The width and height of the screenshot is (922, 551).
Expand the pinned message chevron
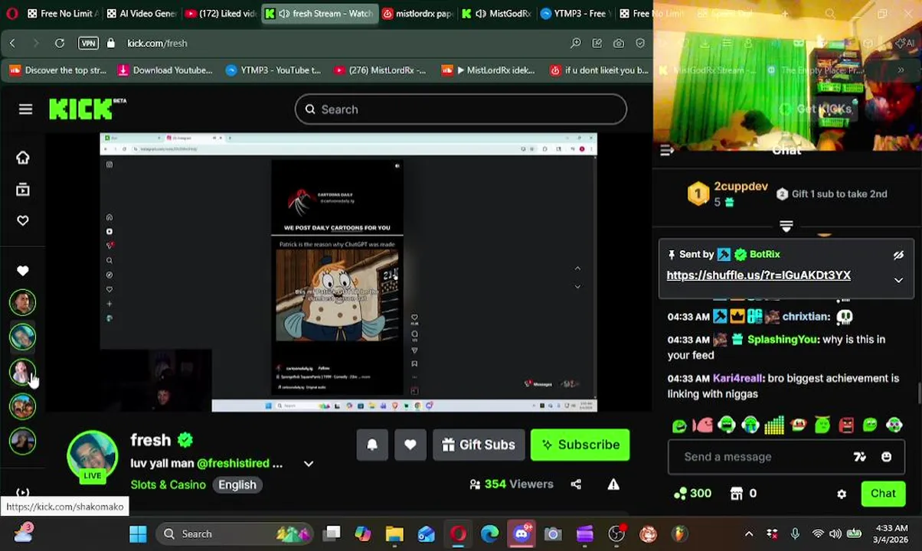[898, 280]
